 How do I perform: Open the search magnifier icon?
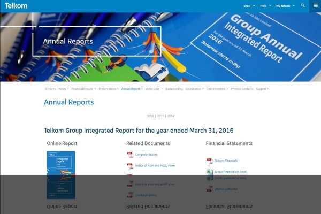tap(303, 5)
